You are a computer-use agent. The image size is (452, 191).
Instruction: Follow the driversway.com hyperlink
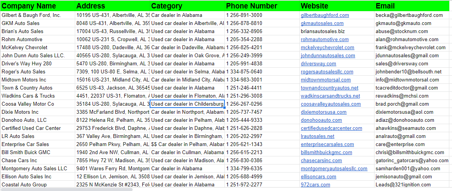click(x=318, y=63)
